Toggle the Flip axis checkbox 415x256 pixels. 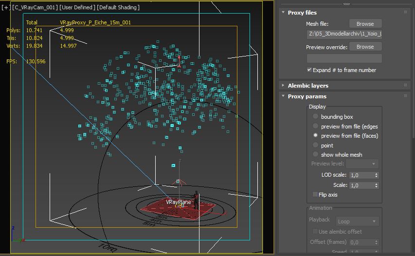[315, 195]
